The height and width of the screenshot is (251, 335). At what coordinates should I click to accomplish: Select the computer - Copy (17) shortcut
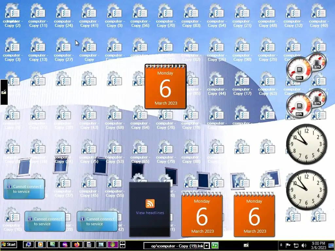coord(242,83)
